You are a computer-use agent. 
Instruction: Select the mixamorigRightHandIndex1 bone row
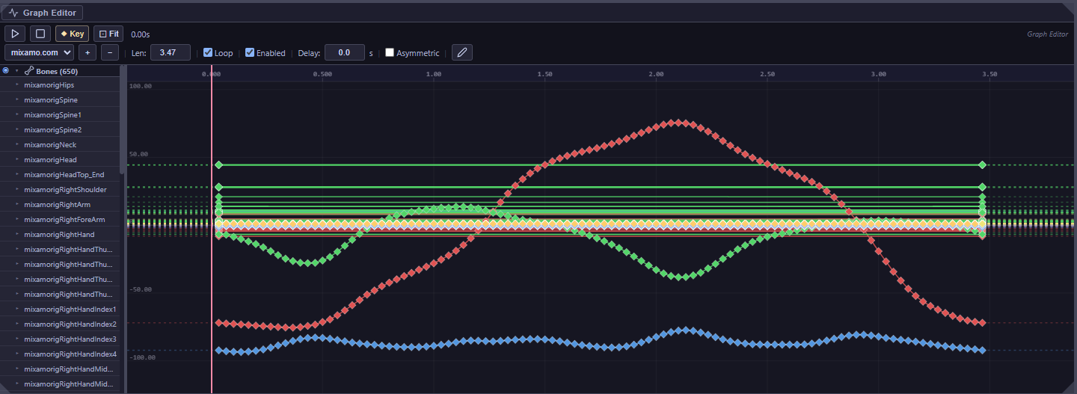pos(60,310)
